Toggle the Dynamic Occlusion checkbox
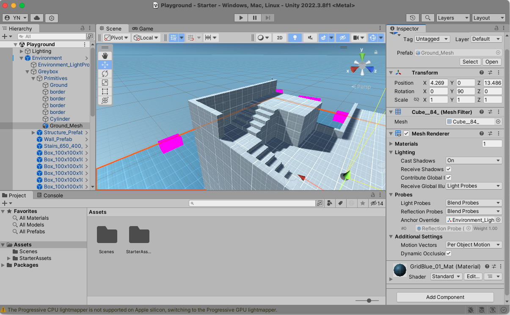 (x=449, y=253)
